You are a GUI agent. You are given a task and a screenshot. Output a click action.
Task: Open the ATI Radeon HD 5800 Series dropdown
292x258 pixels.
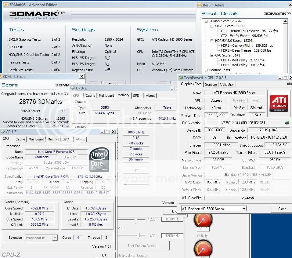tap(244, 209)
